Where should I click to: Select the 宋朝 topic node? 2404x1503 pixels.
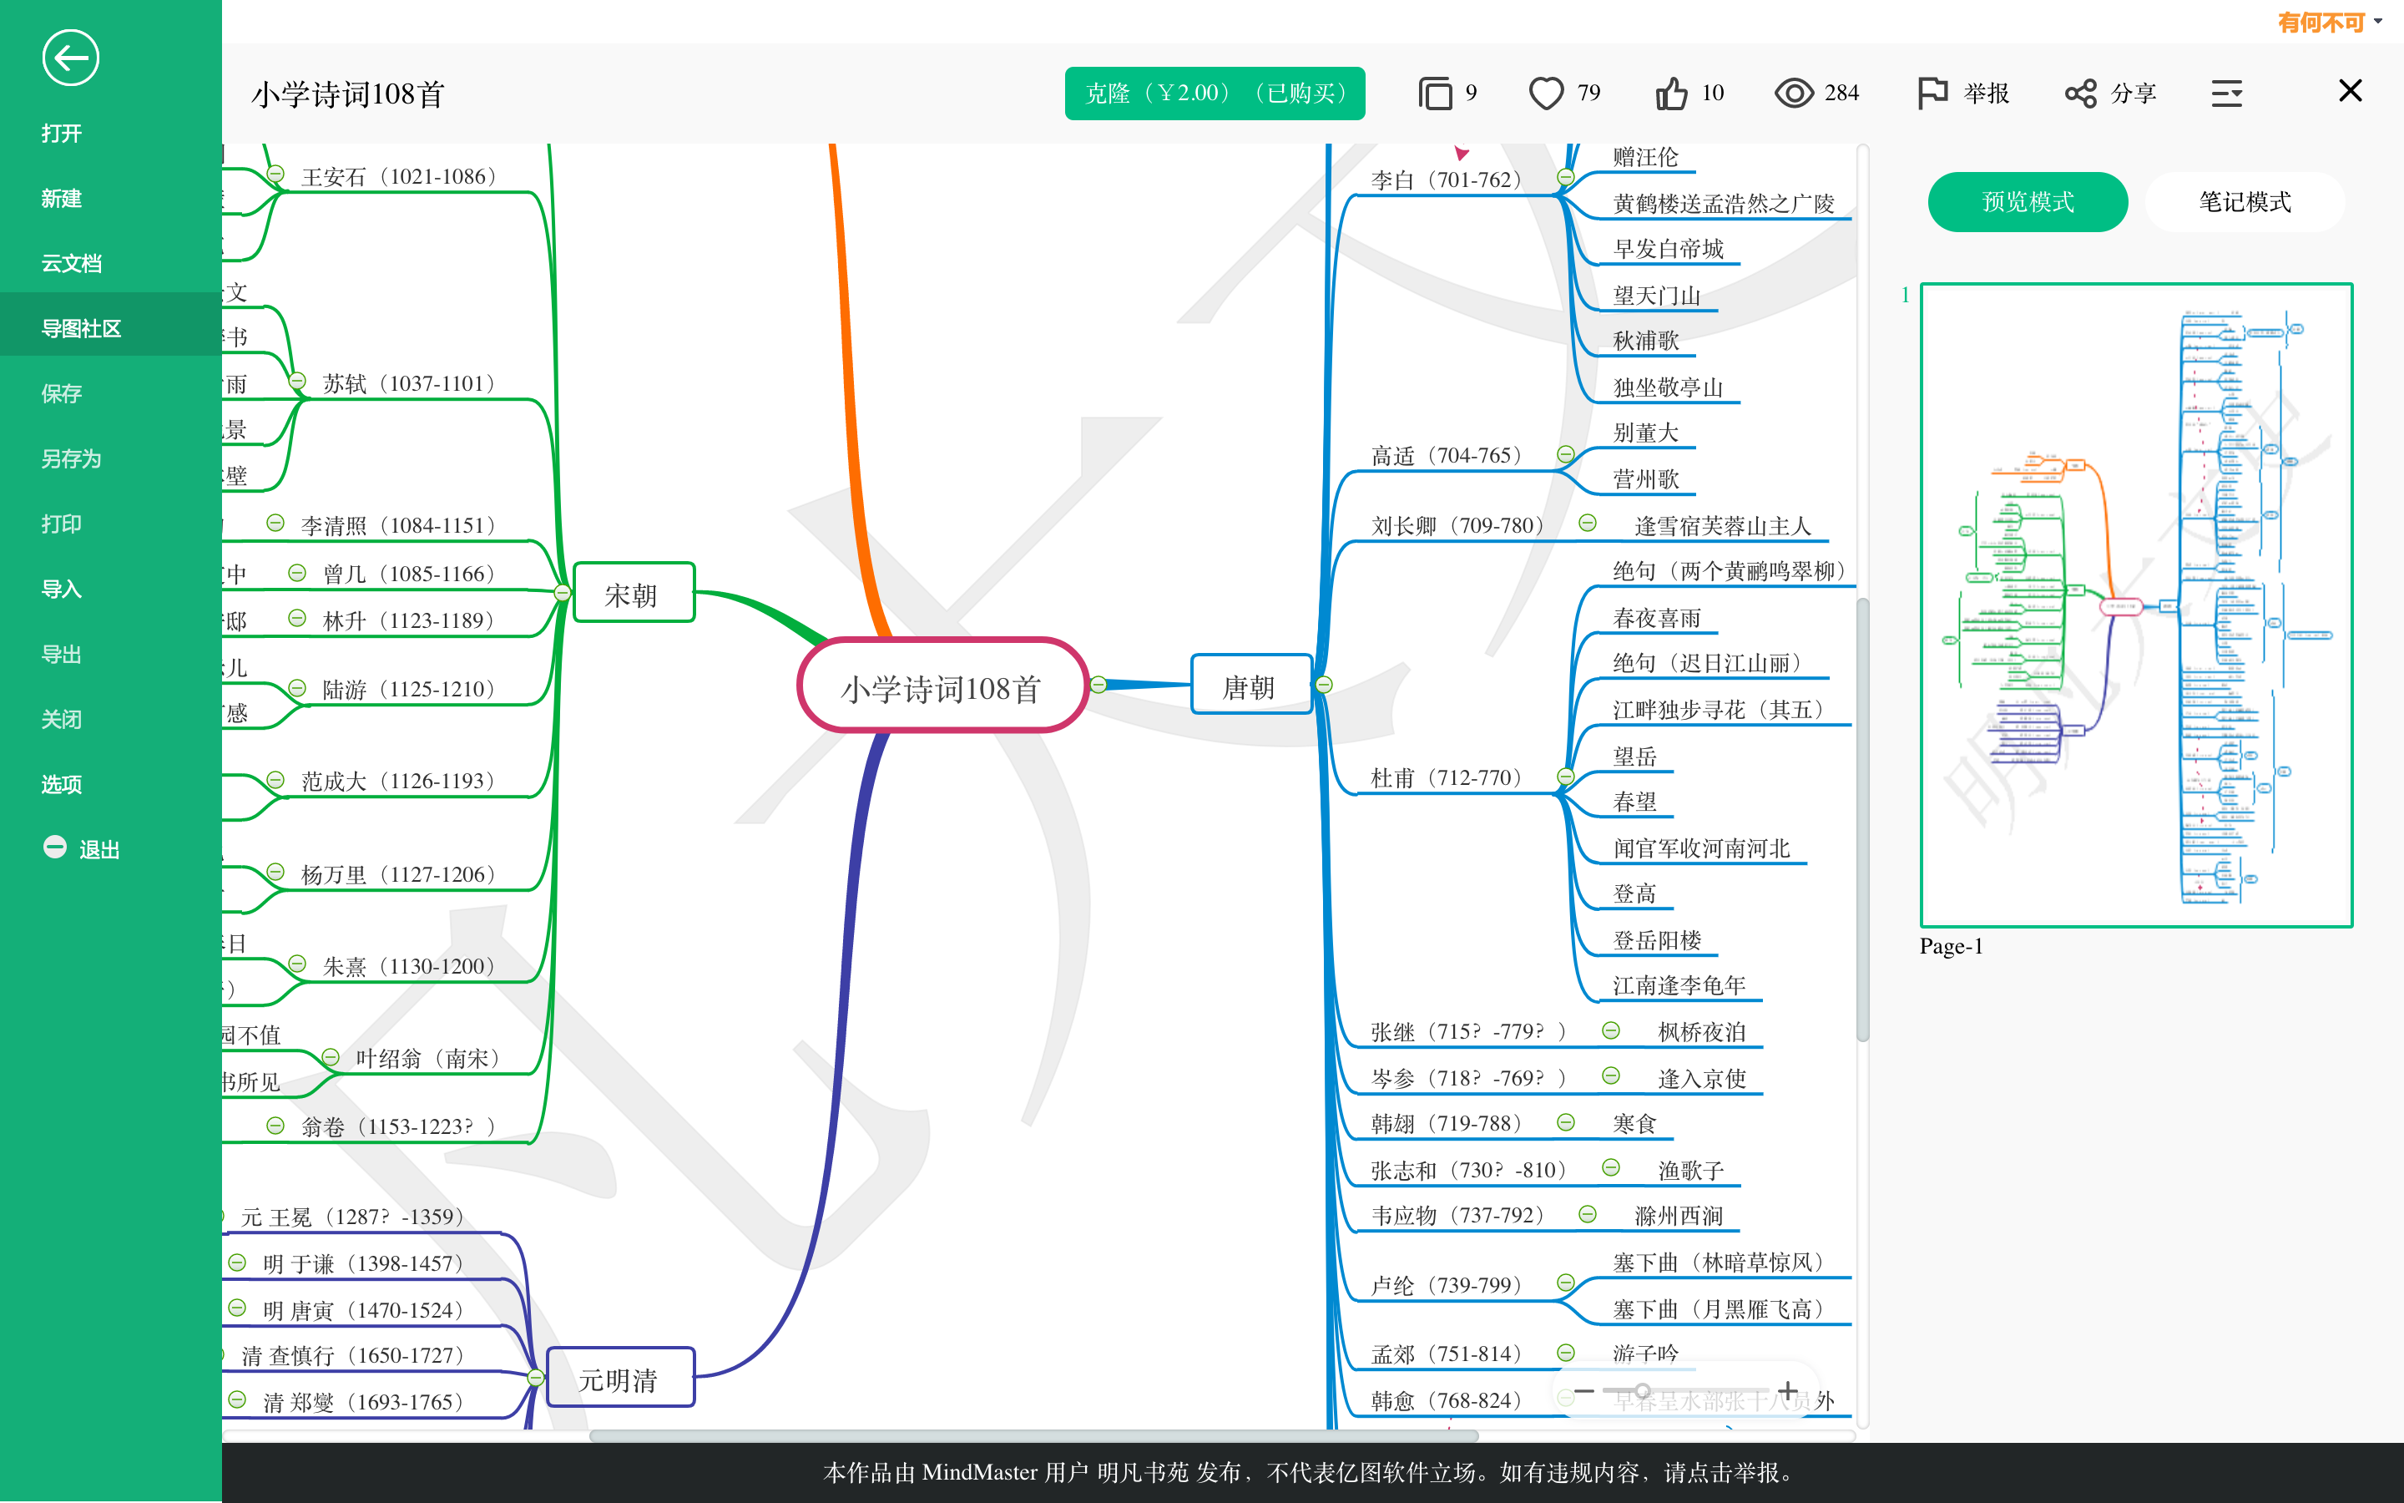[x=634, y=594]
